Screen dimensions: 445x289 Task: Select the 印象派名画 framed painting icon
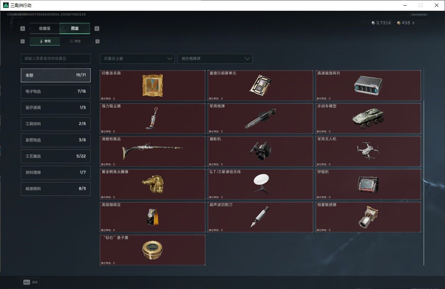tap(152, 85)
